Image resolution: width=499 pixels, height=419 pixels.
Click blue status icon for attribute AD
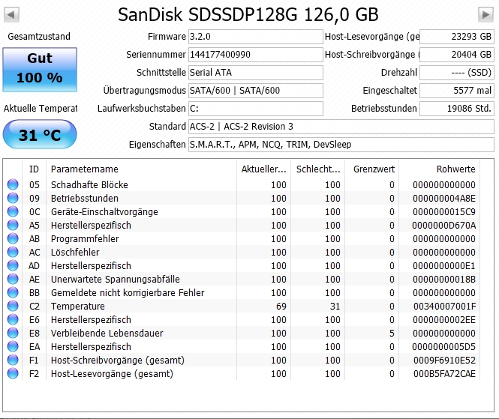[x=13, y=266]
